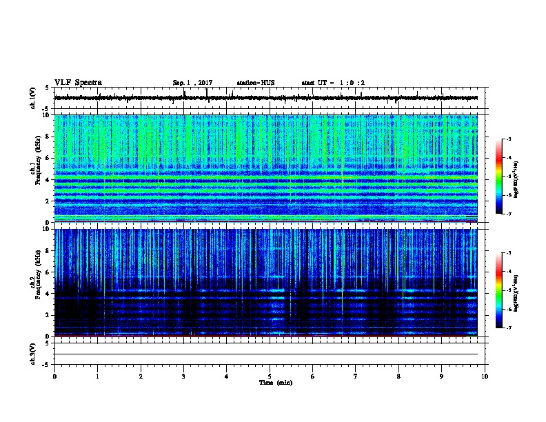The height and width of the screenshot is (422, 546).
Task: Click the flat ch.3 voltage line
Action: [x=266, y=354]
